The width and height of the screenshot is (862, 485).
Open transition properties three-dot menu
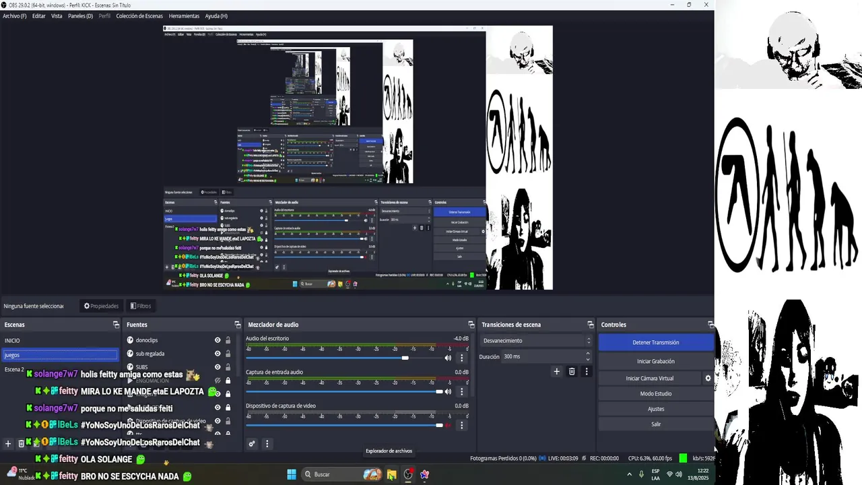click(587, 371)
